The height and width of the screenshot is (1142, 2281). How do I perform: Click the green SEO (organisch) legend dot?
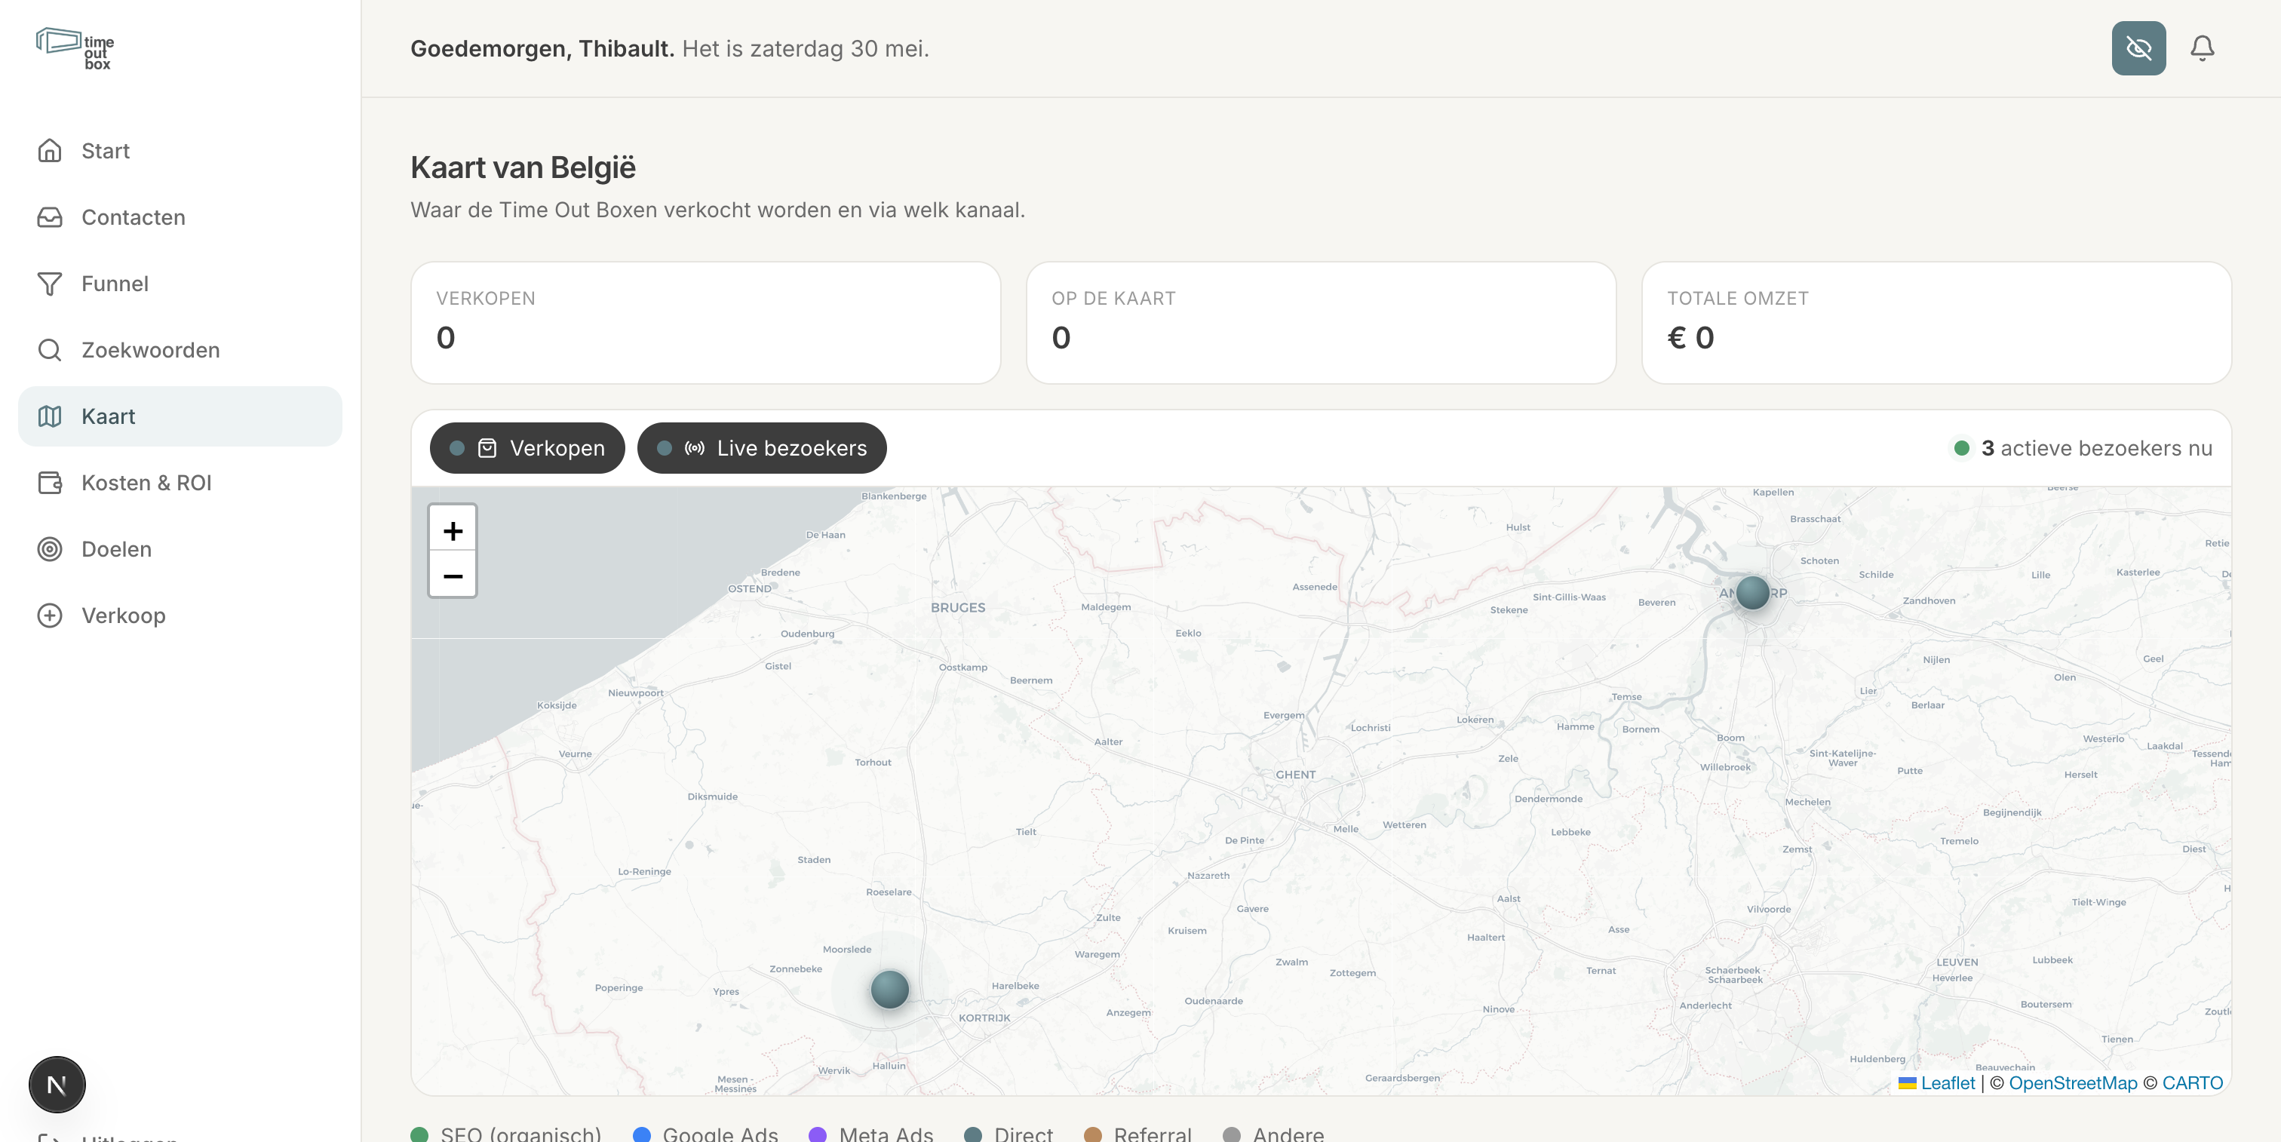click(419, 1134)
